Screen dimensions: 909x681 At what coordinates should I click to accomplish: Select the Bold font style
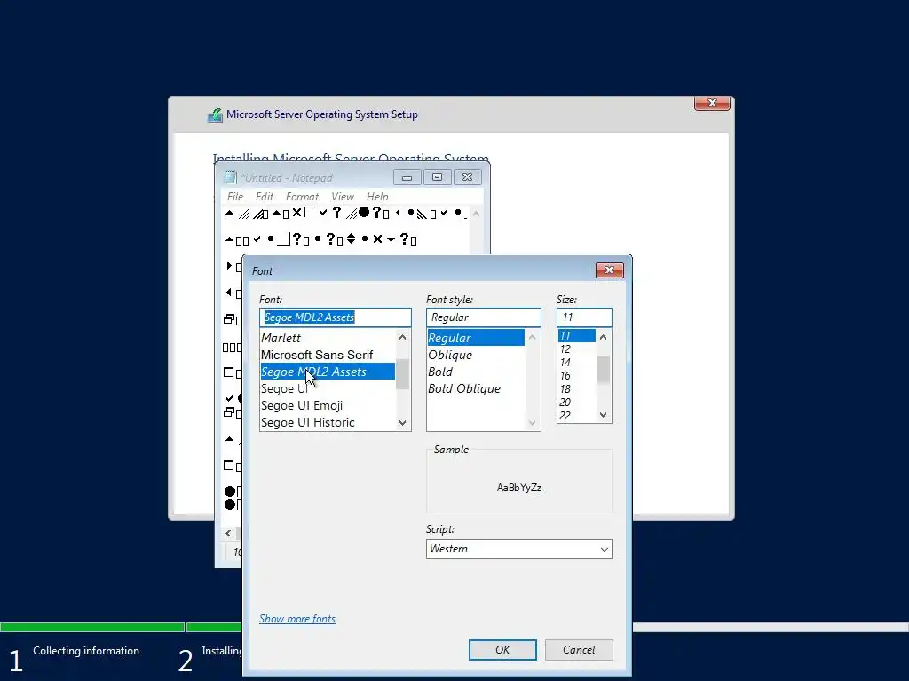[476, 372]
